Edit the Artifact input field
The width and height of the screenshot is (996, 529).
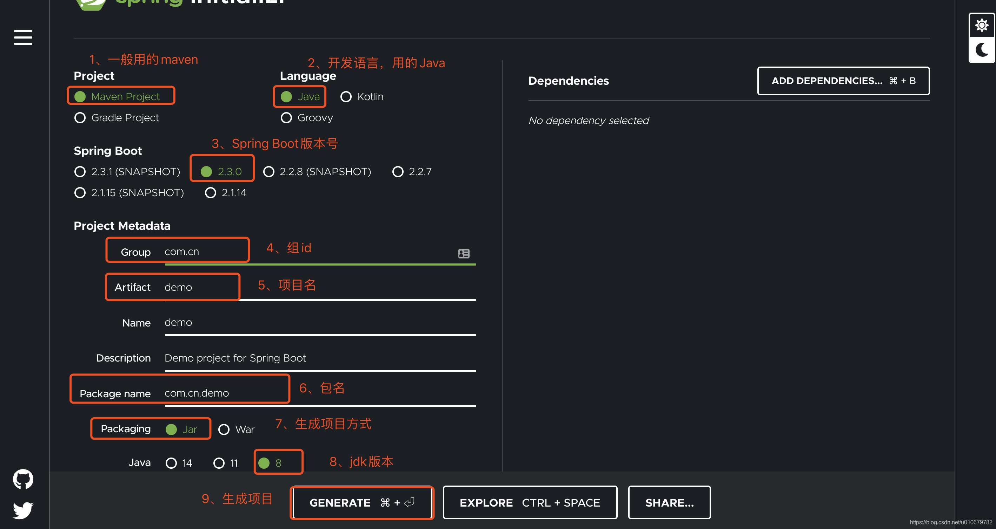click(x=320, y=288)
